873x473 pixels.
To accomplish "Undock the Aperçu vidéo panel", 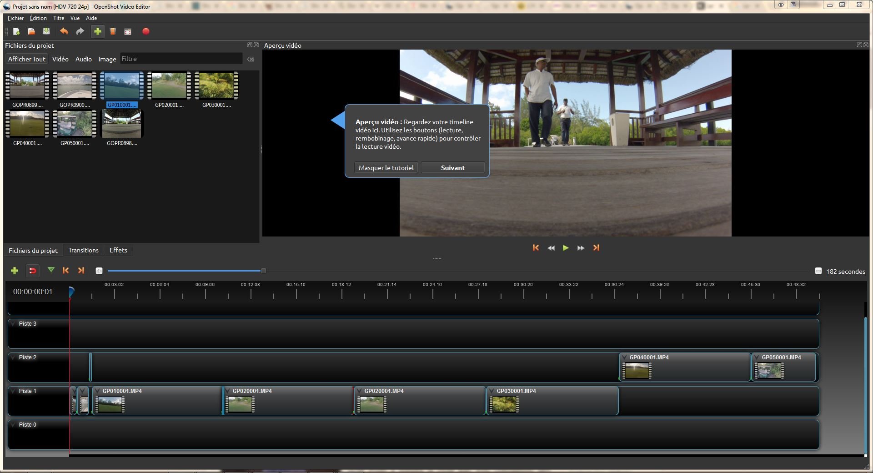I will pos(859,45).
